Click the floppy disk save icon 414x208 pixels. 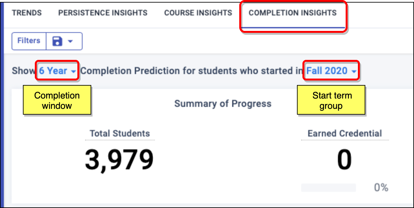[57, 41]
